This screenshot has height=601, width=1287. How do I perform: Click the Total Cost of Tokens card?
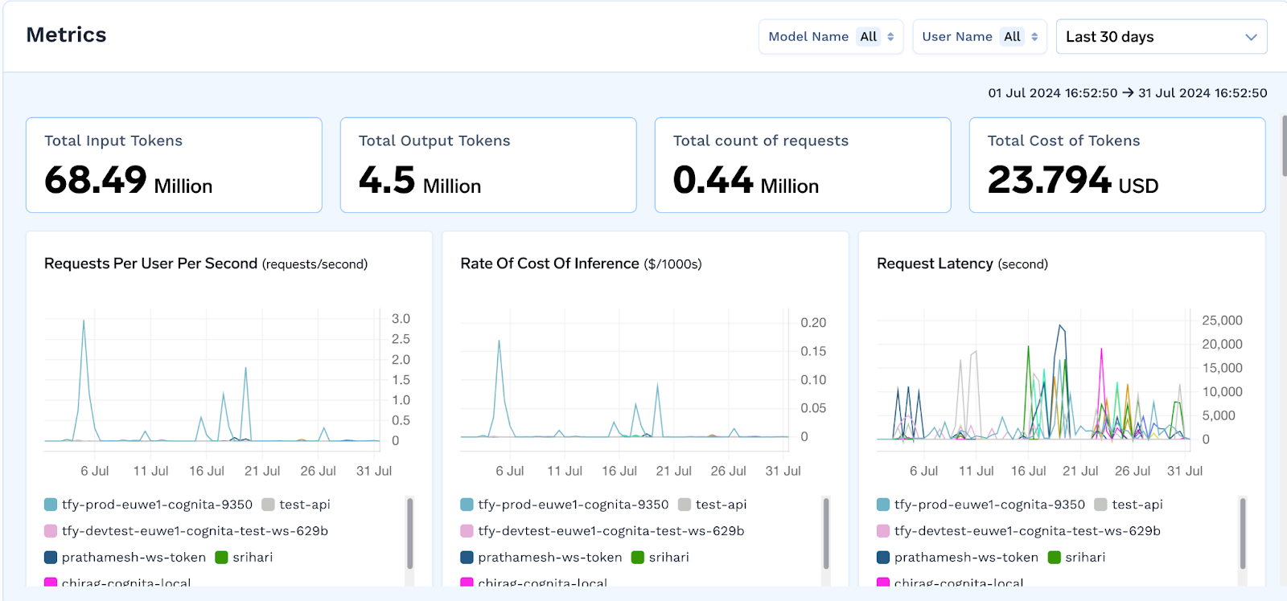click(x=1117, y=165)
